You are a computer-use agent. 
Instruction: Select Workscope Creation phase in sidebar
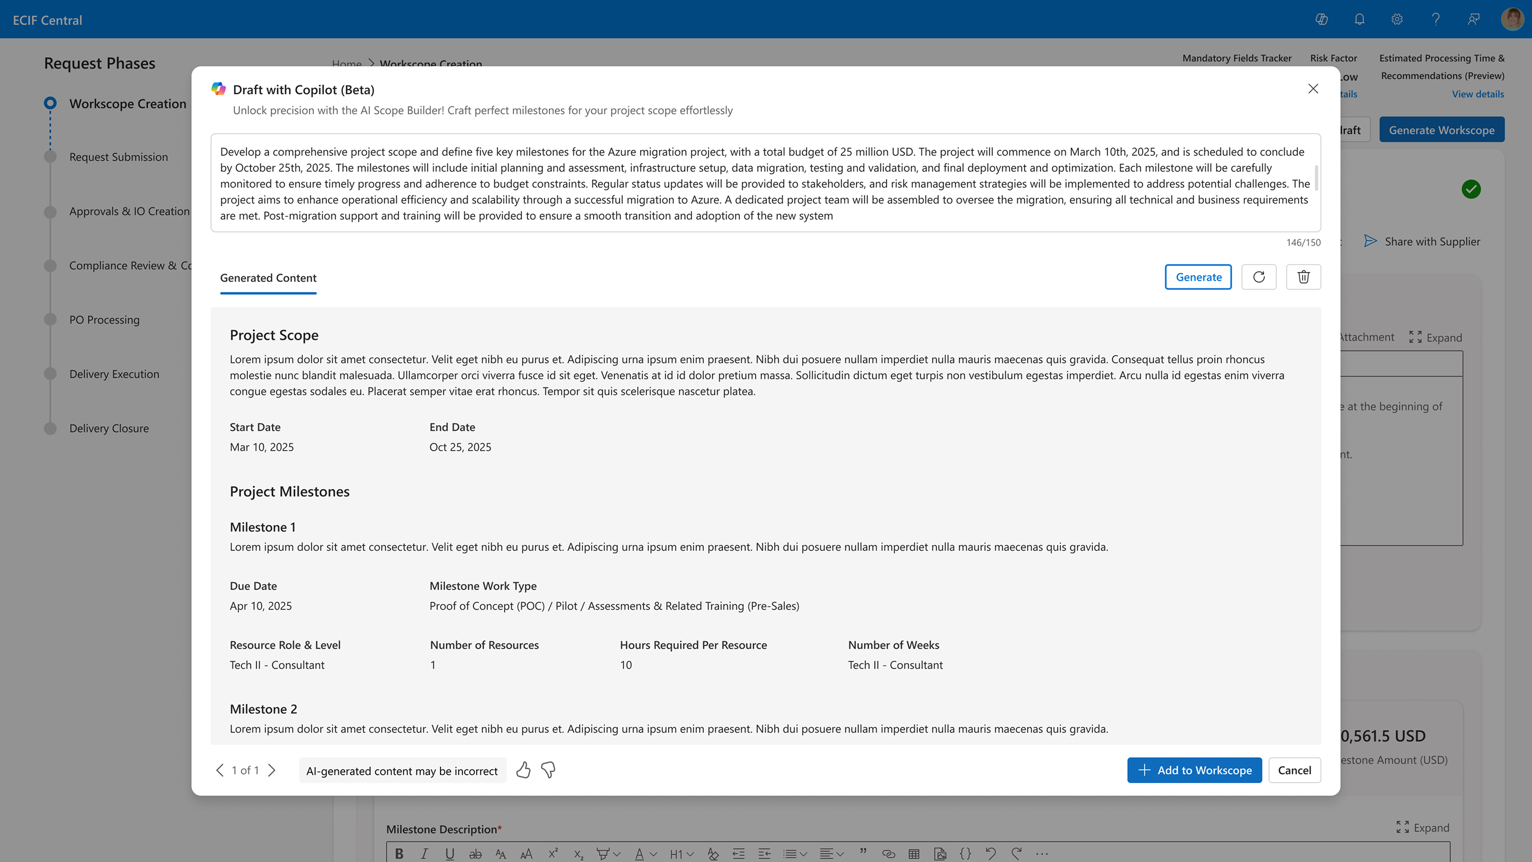click(127, 104)
